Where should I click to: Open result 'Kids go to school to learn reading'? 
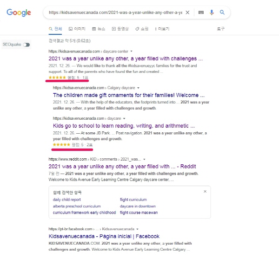click(x=124, y=126)
